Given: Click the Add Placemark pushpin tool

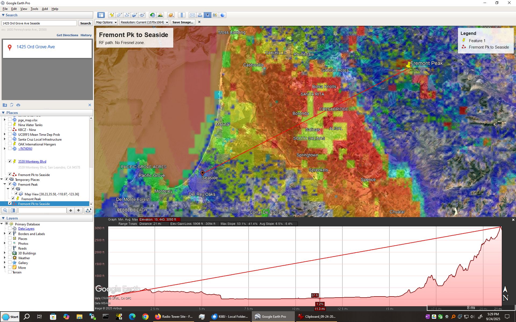Looking at the screenshot, I should click(112, 15).
